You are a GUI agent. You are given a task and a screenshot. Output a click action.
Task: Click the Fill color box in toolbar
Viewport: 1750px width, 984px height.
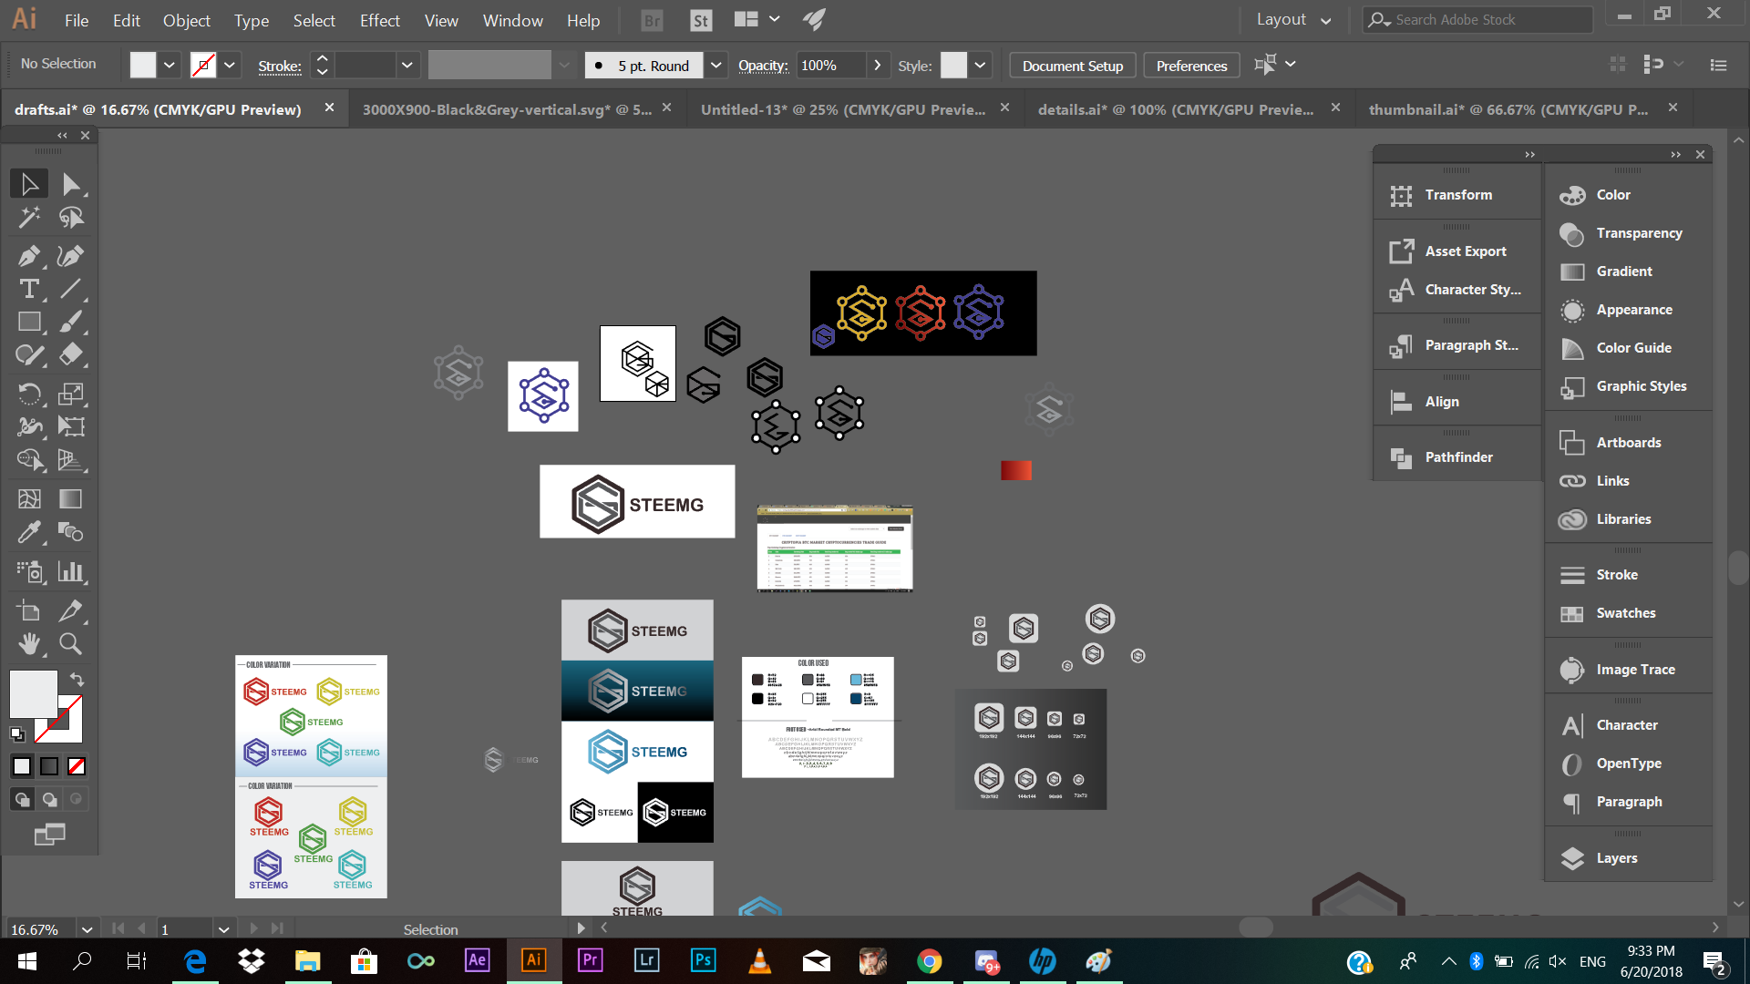(x=33, y=694)
